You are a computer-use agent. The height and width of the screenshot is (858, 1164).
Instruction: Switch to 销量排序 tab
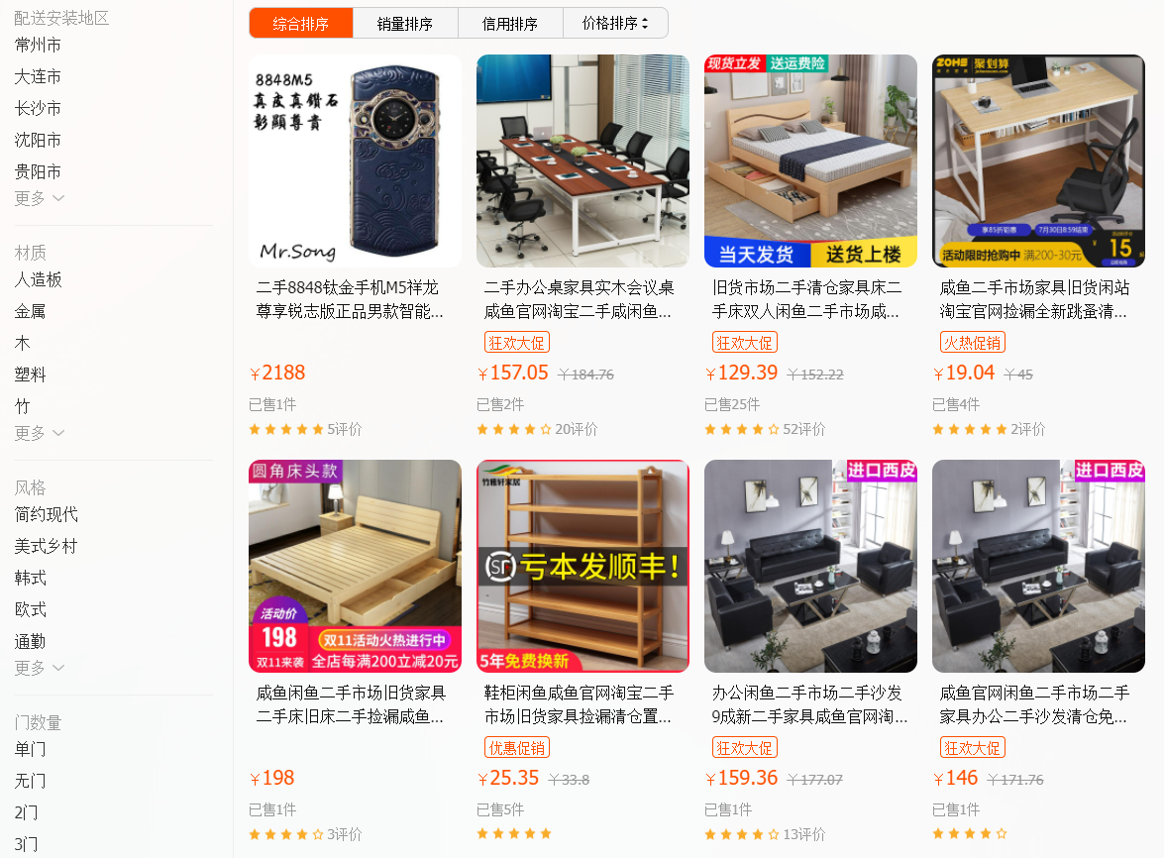405,23
